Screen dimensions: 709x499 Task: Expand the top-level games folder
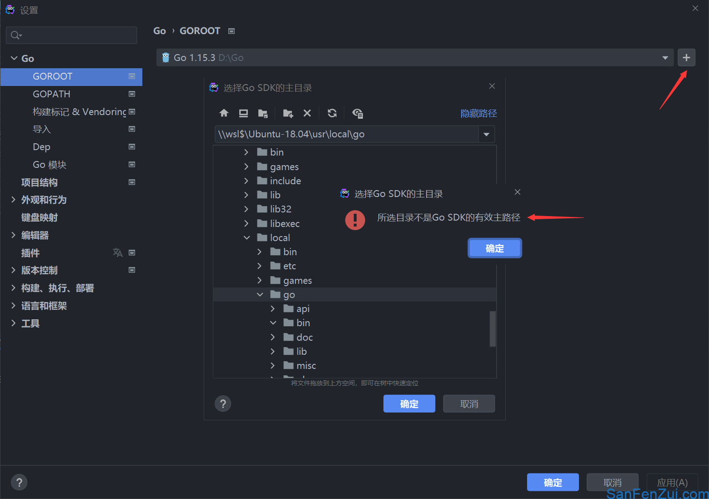246,167
